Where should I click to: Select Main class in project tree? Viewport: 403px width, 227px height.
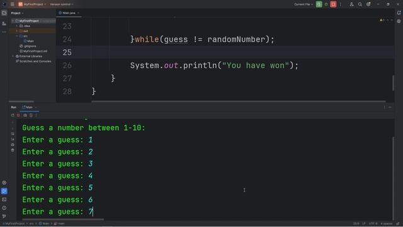tap(28, 41)
